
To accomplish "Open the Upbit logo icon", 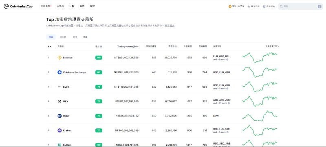I will pyautogui.click(x=59, y=116).
